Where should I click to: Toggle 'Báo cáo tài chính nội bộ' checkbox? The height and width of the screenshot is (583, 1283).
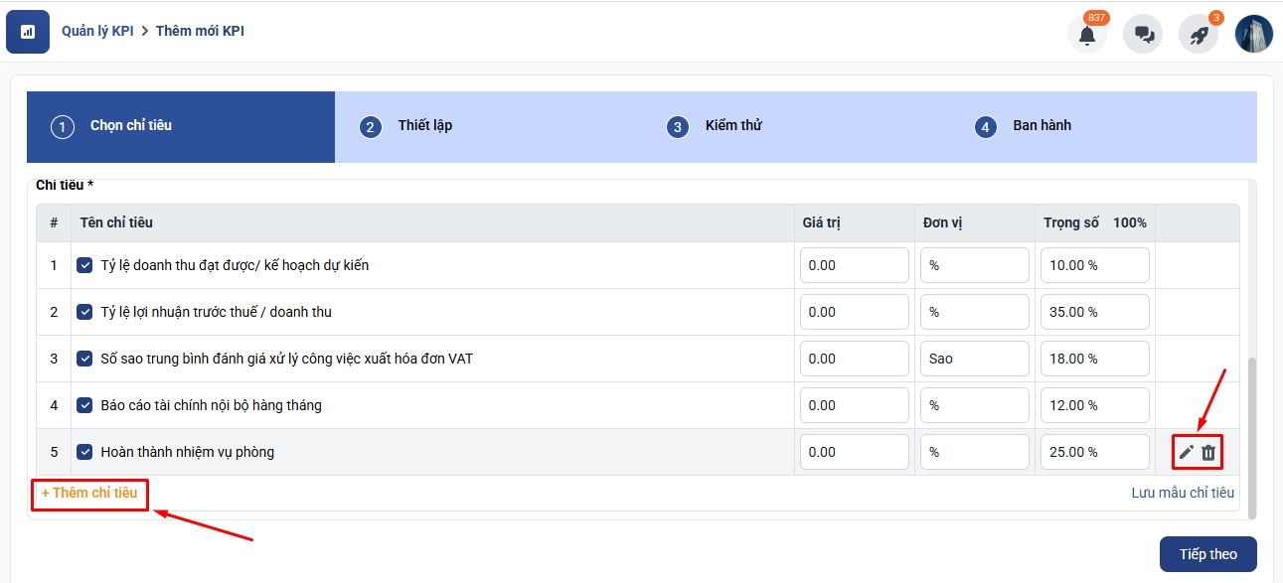pos(85,405)
